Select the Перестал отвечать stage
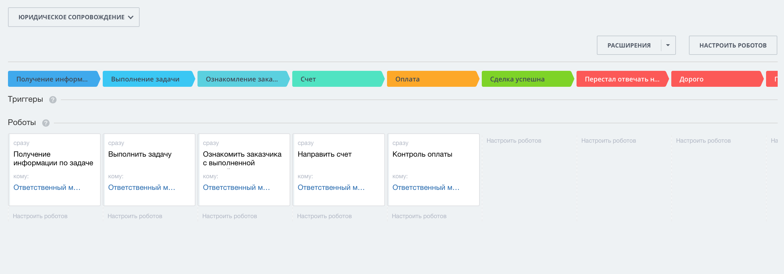This screenshot has width=784, height=274. tap(621, 79)
